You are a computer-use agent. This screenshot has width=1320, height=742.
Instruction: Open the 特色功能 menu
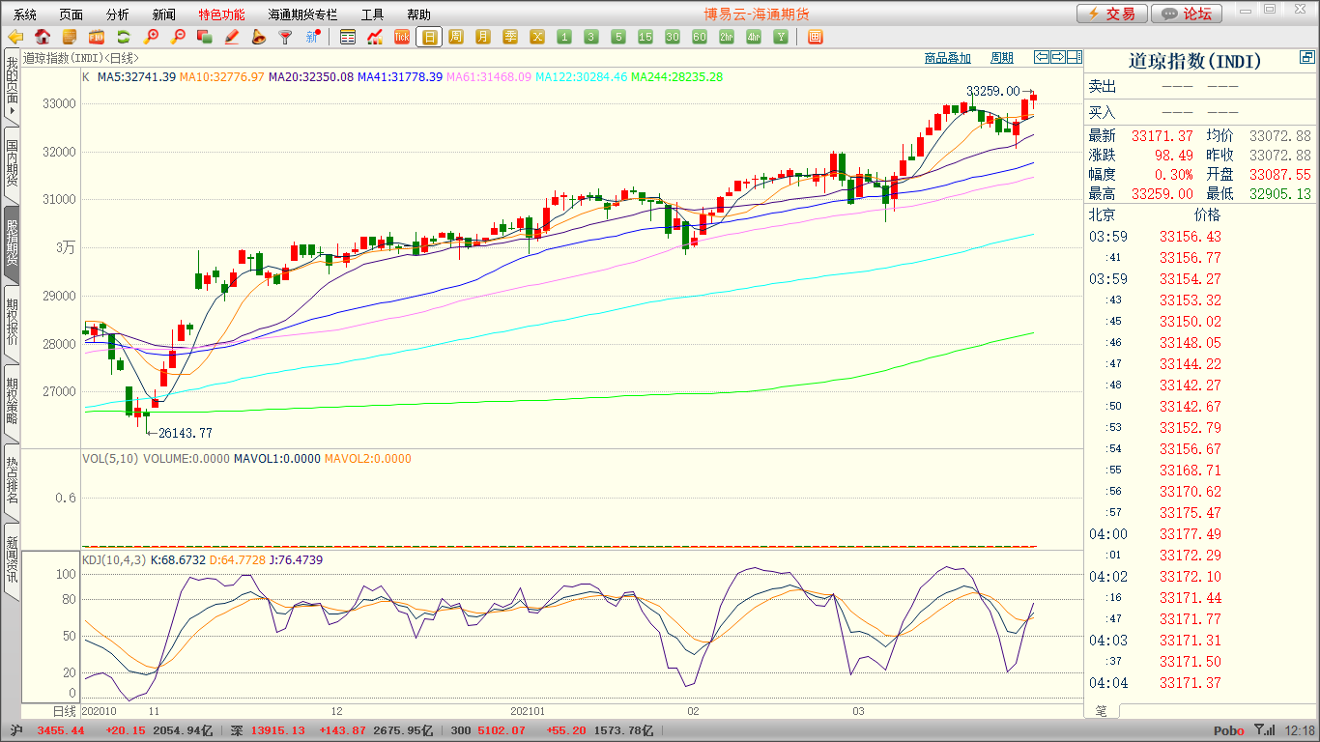point(221,14)
